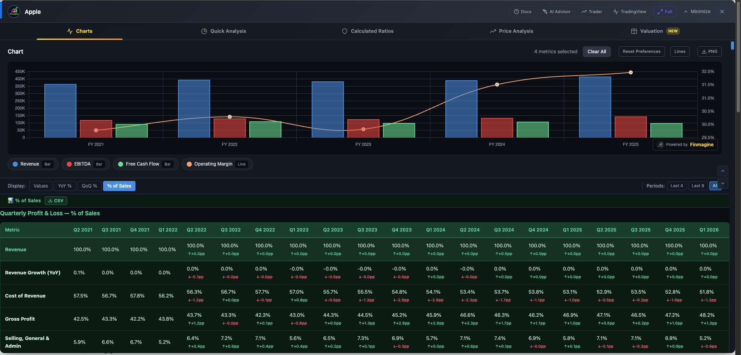Collapse the chart options with the chevron
The image size is (741, 355).
click(x=723, y=171)
